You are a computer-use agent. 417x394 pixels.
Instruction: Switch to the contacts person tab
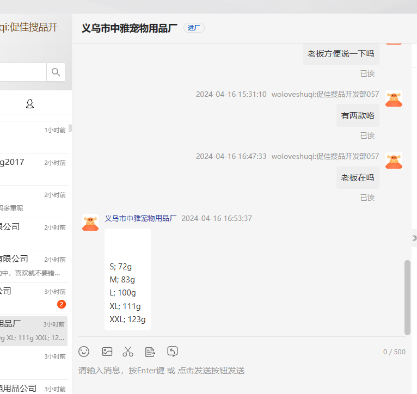(x=30, y=104)
